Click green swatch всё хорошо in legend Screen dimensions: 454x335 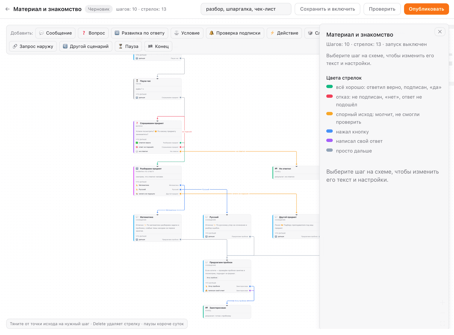coord(329,87)
